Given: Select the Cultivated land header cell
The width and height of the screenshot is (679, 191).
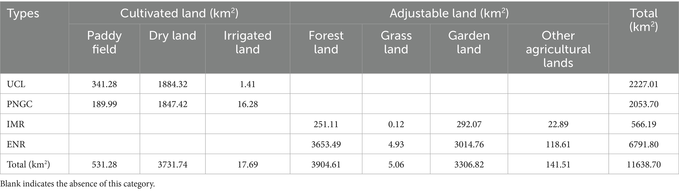Looking at the screenshot, I should (179, 13).
